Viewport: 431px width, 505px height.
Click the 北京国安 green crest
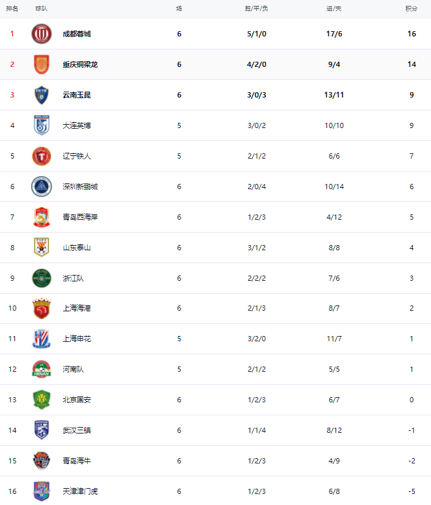[42, 400]
